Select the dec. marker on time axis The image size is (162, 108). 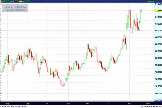click(x=88, y=103)
